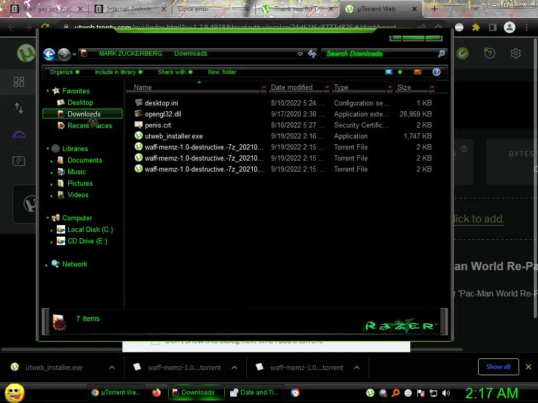The height and width of the screenshot is (403, 538).
Task: Open the Date modified column filter dropdown
Action: pos(327,88)
